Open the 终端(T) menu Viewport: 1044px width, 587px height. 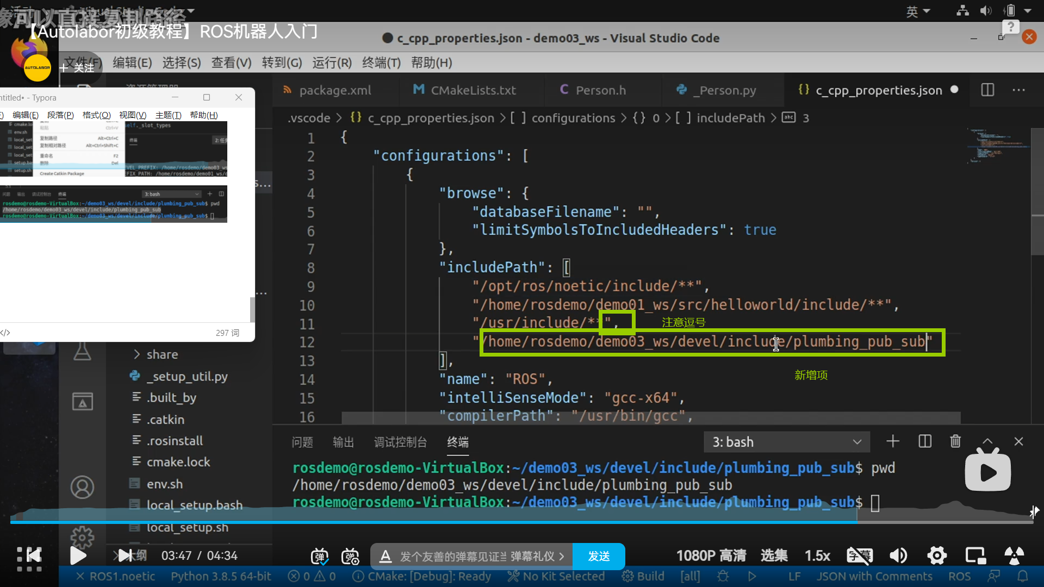pyautogui.click(x=381, y=63)
